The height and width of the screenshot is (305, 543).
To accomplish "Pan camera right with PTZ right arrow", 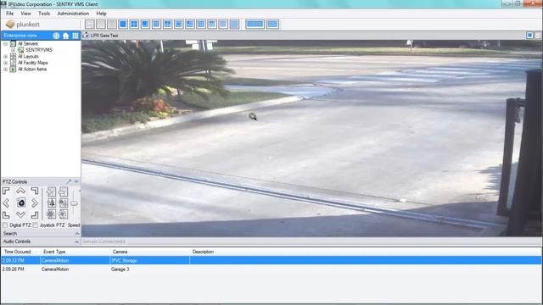I will (35, 203).
